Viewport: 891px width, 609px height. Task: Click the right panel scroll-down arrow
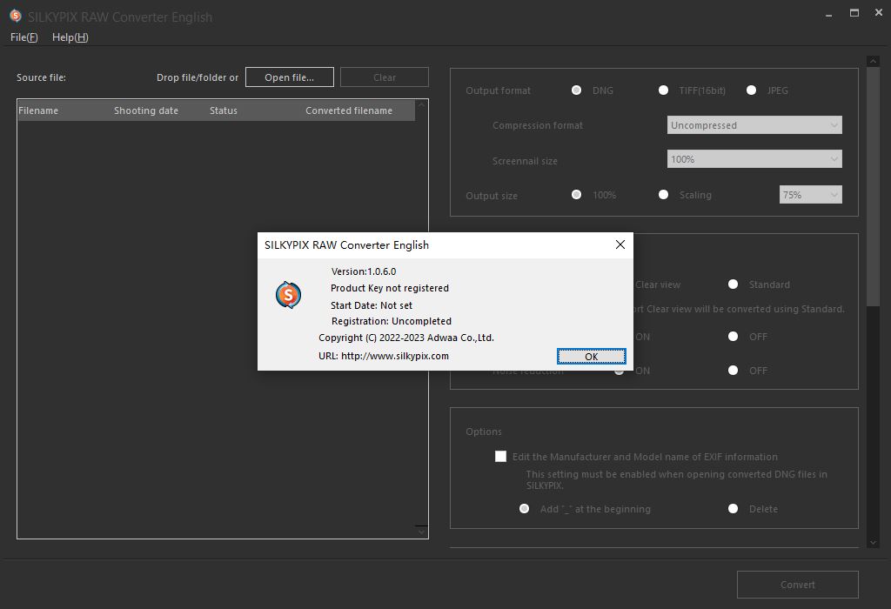(x=873, y=542)
